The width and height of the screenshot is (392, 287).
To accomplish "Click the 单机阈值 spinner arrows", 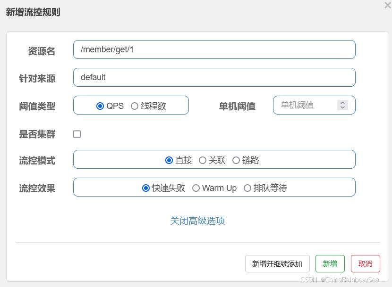I will (342, 105).
